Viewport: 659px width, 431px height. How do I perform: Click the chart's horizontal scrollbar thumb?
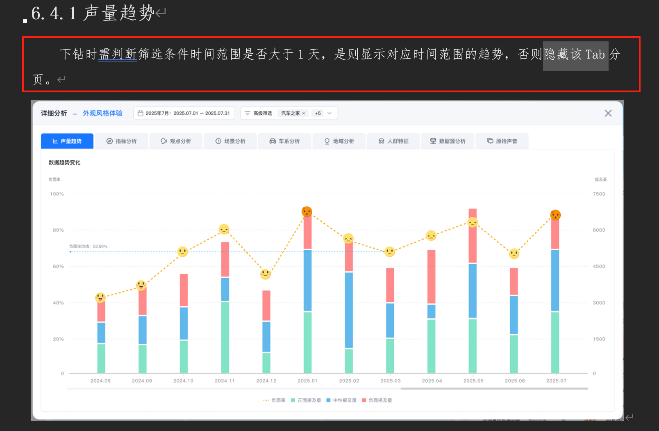pos(494,388)
